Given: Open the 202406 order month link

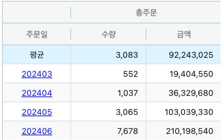Looking at the screenshot, I should 37,131.
